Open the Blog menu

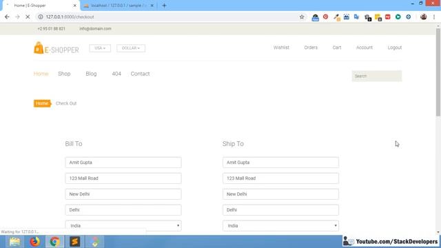(91, 74)
